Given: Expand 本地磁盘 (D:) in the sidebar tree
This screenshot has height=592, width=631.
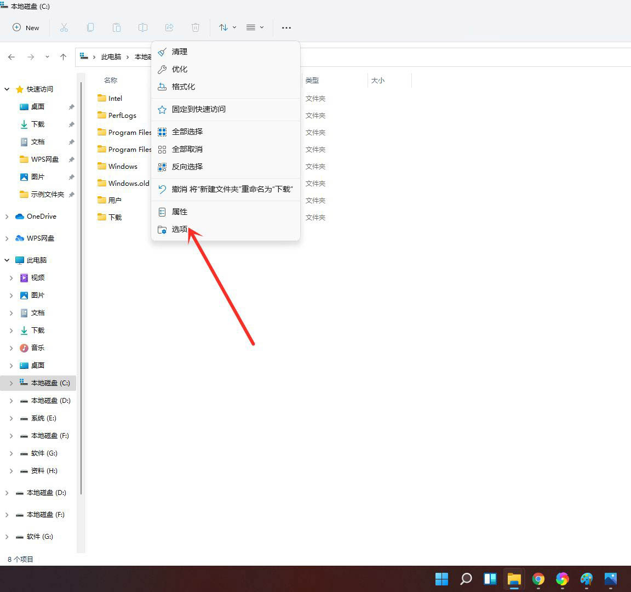Looking at the screenshot, I should click(11, 401).
